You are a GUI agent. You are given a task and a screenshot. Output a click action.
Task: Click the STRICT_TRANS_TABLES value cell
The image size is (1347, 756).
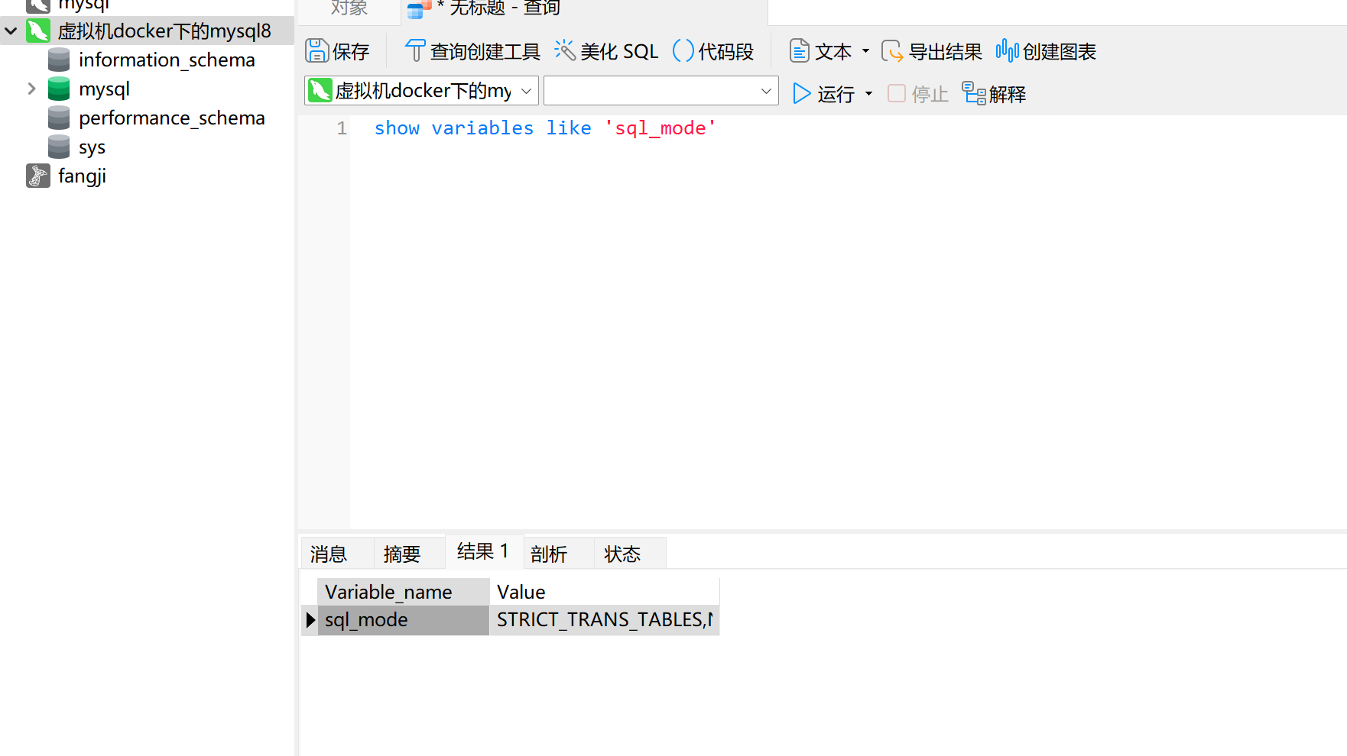[x=604, y=619]
